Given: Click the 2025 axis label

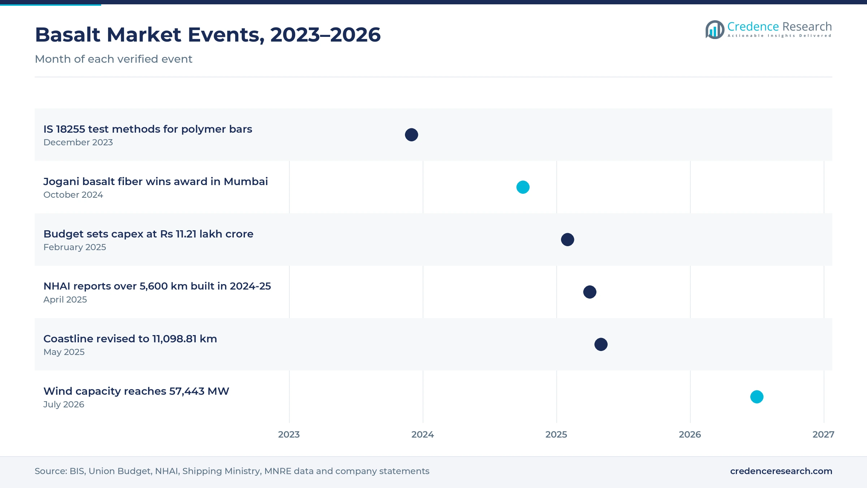Looking at the screenshot, I should (556, 435).
